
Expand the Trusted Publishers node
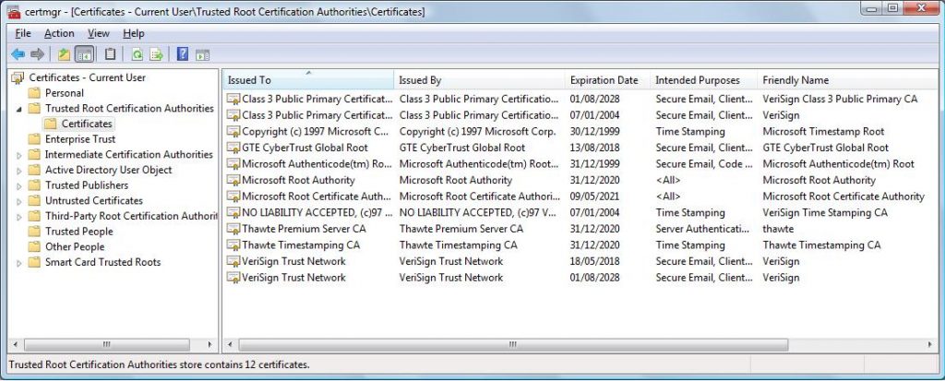click(18, 185)
